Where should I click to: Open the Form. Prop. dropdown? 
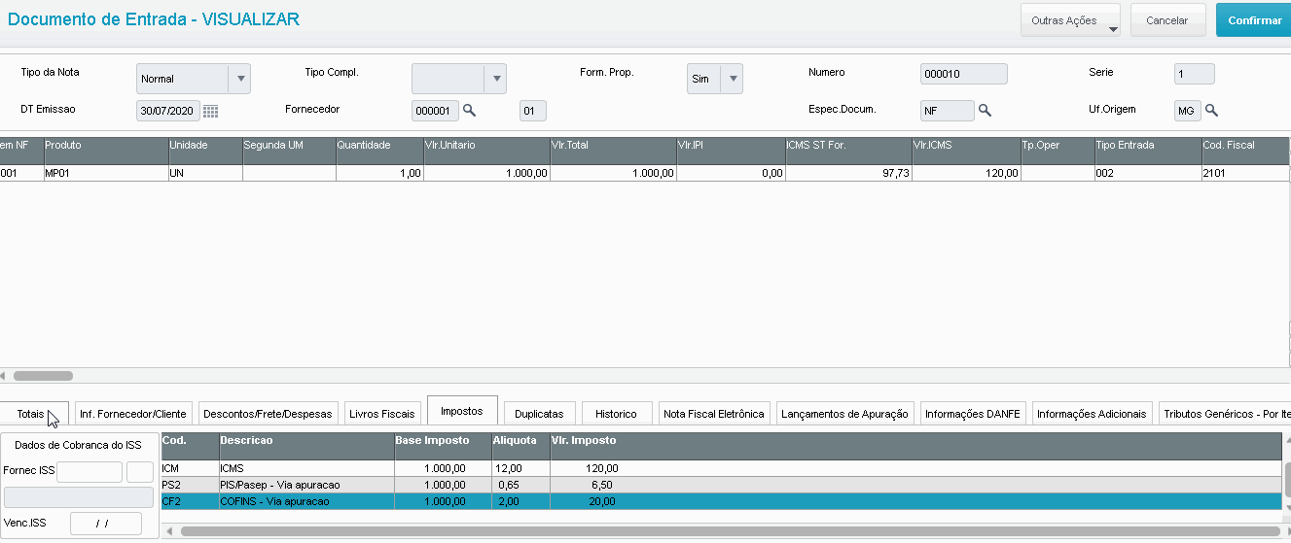pos(732,79)
